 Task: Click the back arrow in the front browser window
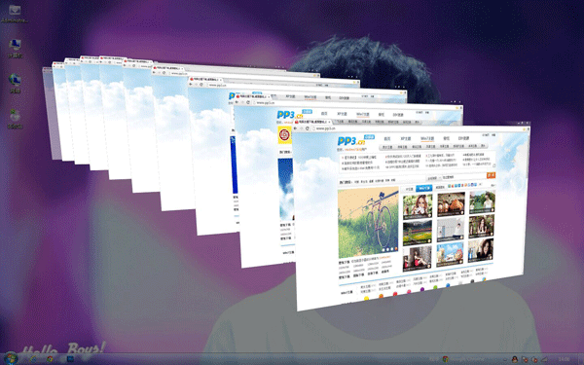click(295, 128)
